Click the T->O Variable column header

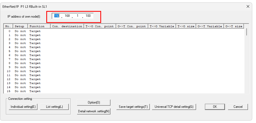162,26
